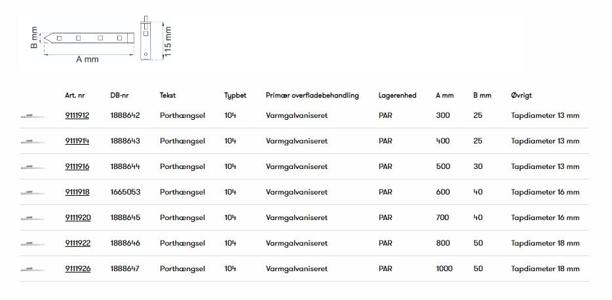The width and height of the screenshot is (612, 300).
Task: Click product thumbnail for article 9111914
Action: pyautogui.click(x=32, y=141)
